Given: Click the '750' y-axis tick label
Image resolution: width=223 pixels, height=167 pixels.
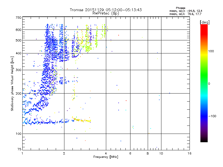Looking at the screenshot, I should pos(18,18).
